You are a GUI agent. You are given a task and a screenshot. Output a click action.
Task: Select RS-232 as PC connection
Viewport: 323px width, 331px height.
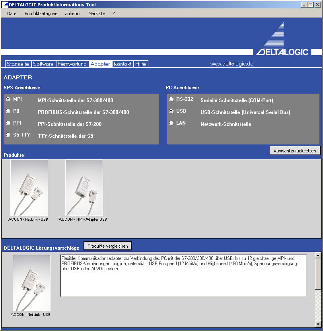click(171, 99)
